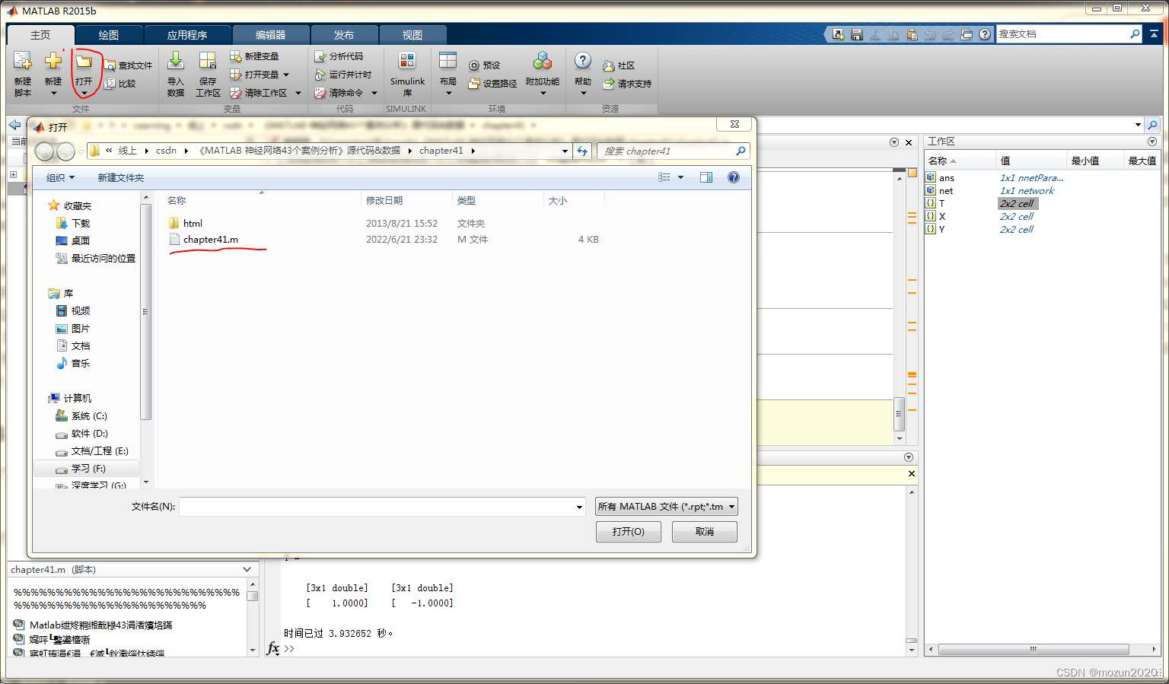Click the back arrow in MATLAB current folder toolbar
The image size is (1169, 684).
14,125
